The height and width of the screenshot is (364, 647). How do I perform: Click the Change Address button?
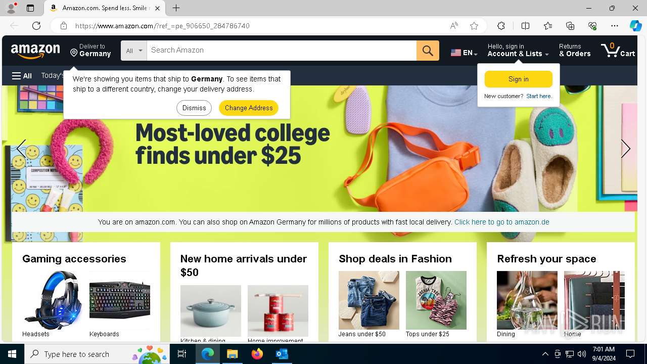[x=249, y=108]
